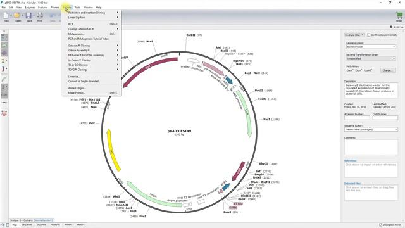Choose Anneal Oligos... menu entry
This screenshot has width=405, height=228.
91,88
